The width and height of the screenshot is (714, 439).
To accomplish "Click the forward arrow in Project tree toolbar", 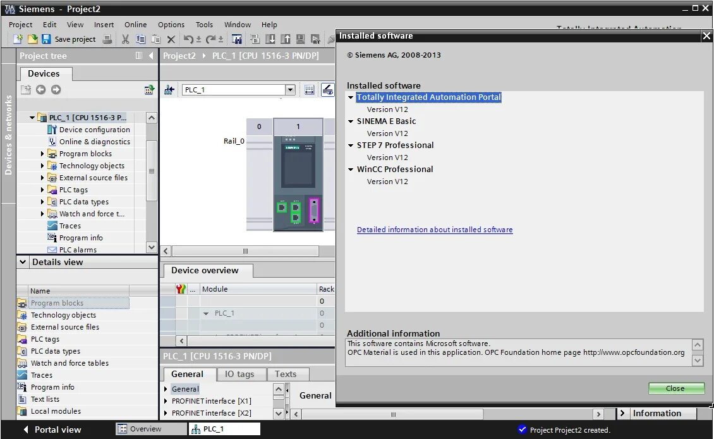I will [56, 89].
